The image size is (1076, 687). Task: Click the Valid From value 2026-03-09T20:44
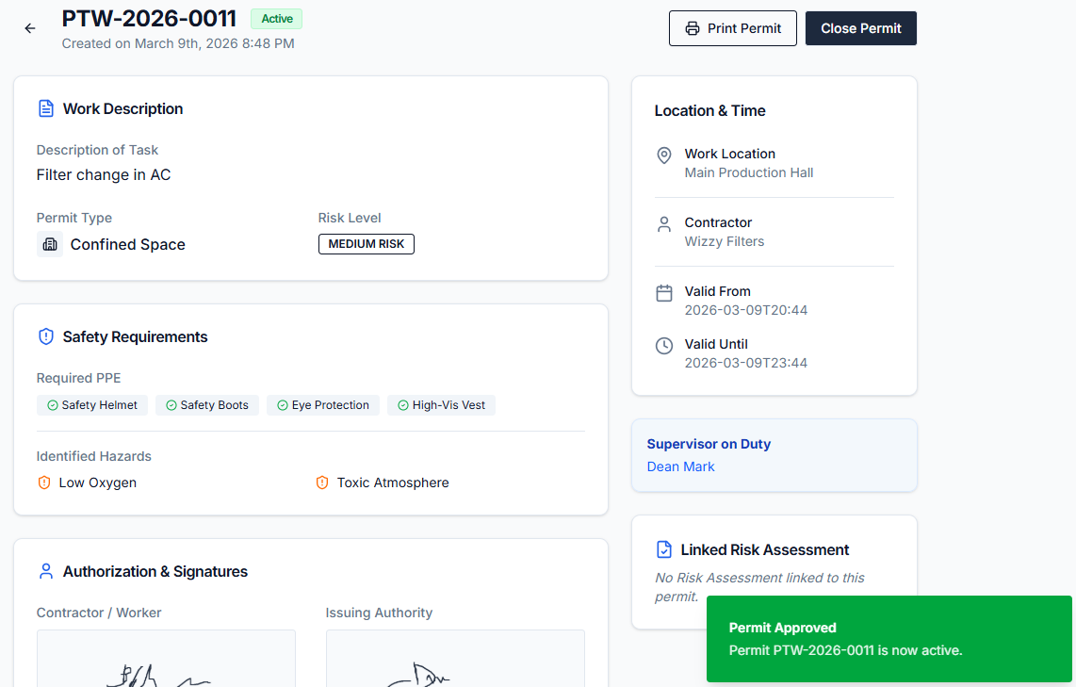tap(746, 310)
